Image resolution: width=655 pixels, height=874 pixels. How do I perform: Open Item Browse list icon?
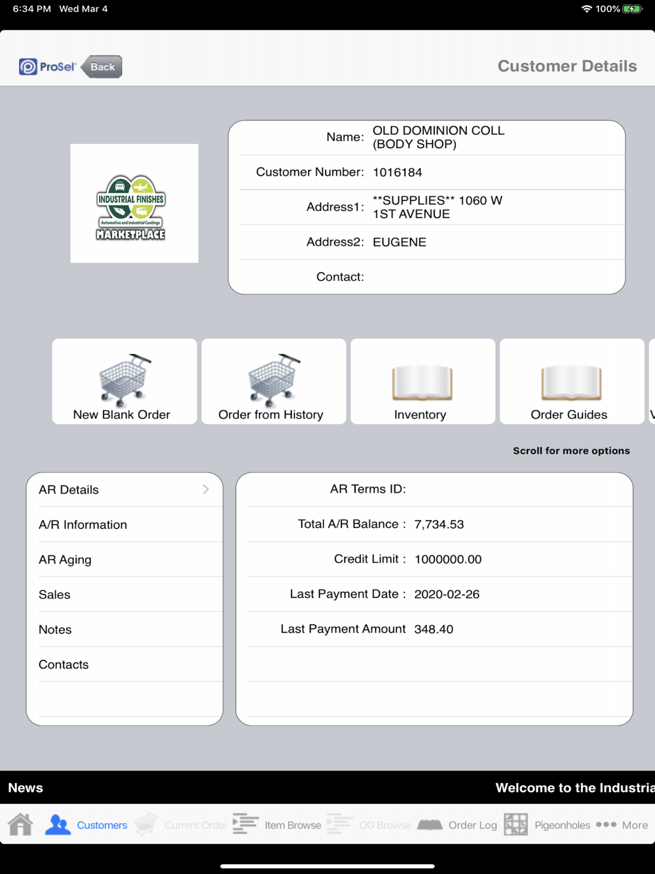click(x=245, y=824)
